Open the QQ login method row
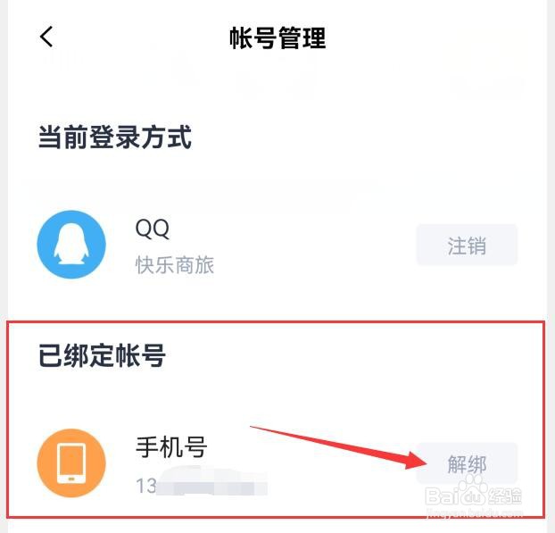Image resolution: width=555 pixels, height=533 pixels. tap(277, 245)
